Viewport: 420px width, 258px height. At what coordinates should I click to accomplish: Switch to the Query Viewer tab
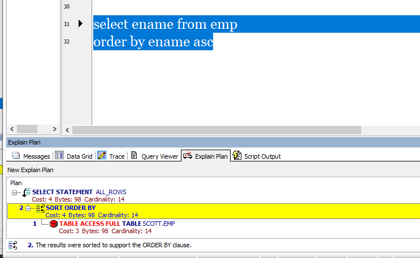coord(154,156)
